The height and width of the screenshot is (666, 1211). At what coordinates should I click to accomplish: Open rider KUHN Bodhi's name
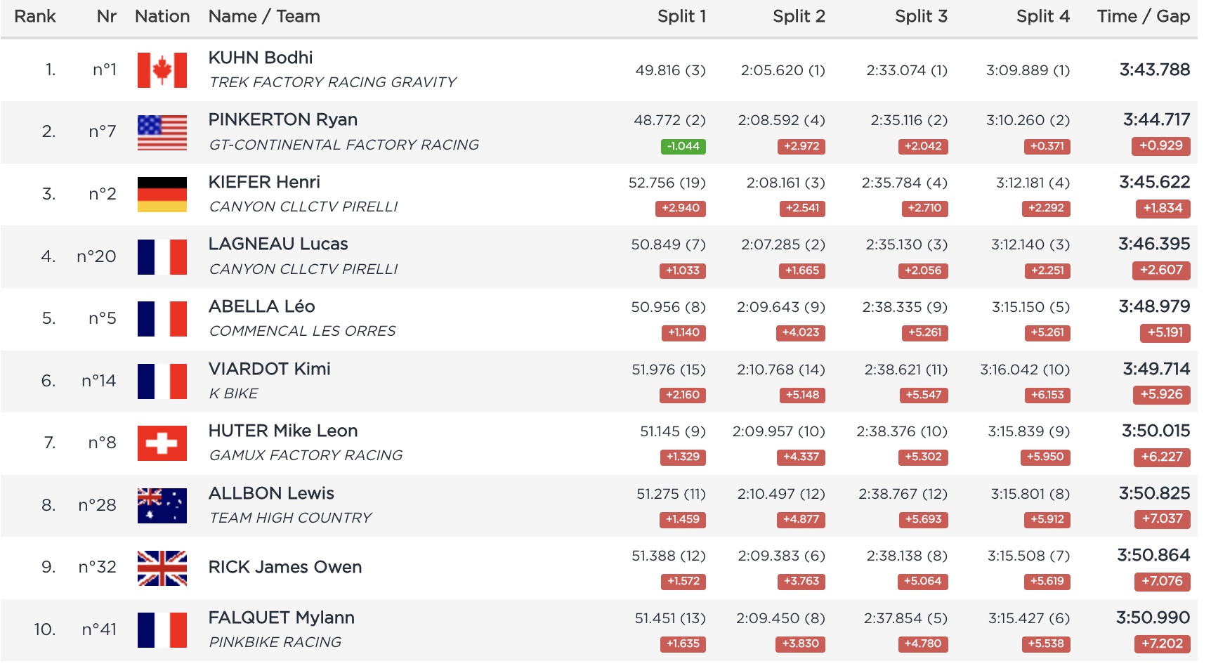[x=261, y=58]
